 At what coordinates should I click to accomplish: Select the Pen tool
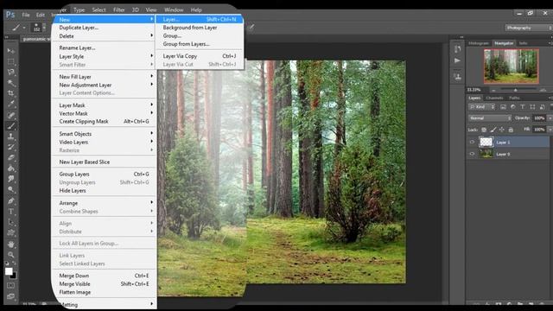pos(11,200)
